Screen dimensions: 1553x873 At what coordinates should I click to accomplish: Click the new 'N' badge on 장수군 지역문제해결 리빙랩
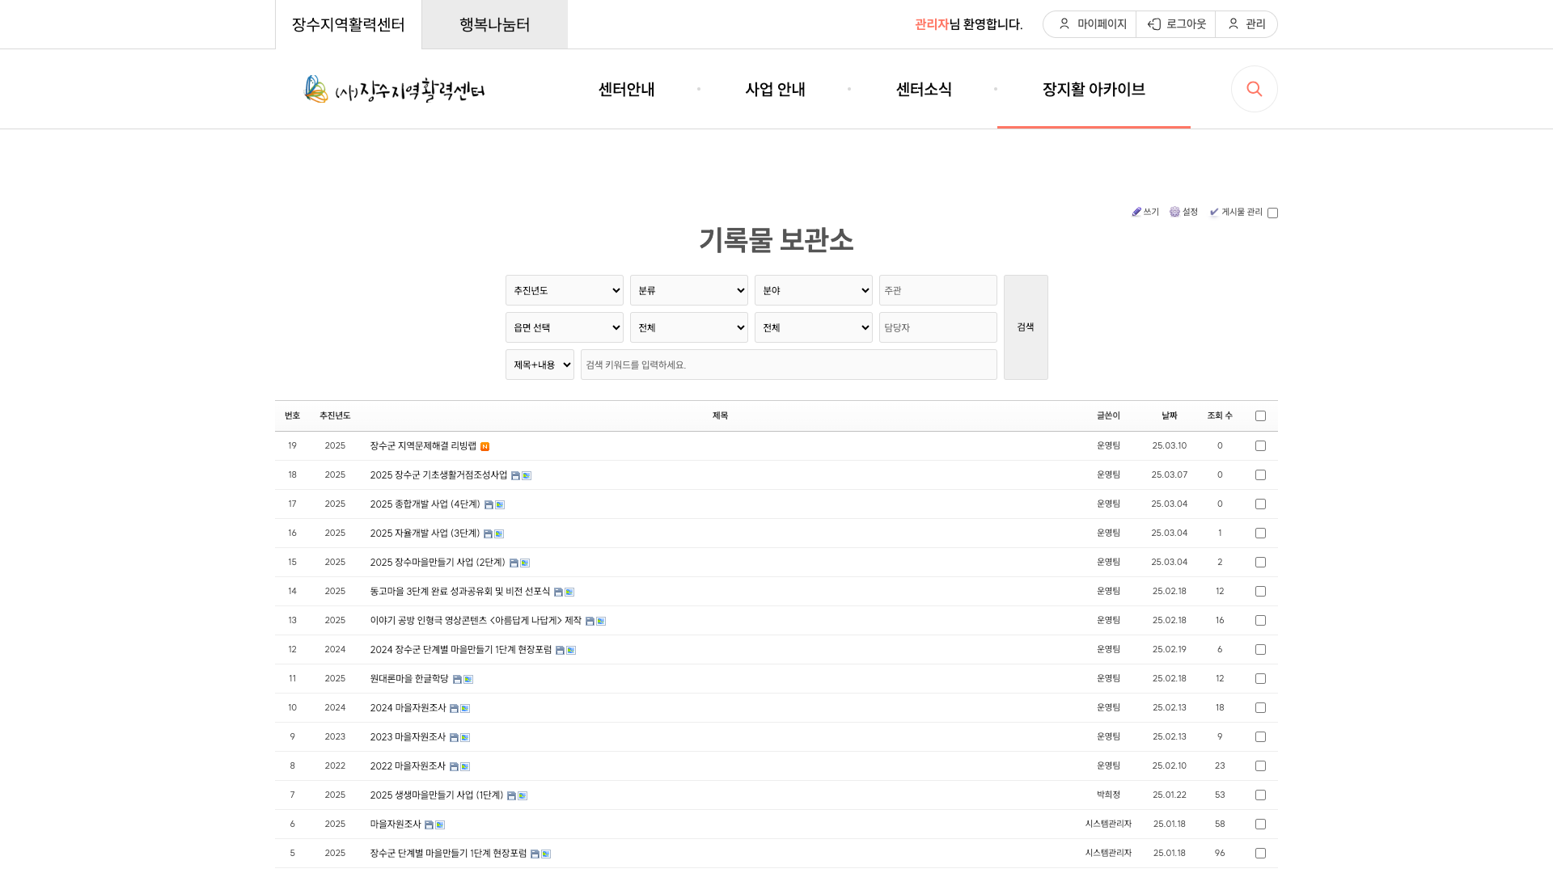[x=485, y=446]
